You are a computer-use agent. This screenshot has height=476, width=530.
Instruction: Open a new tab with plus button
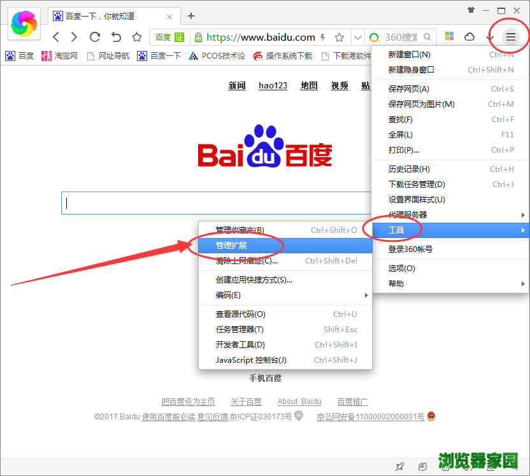[x=191, y=16]
